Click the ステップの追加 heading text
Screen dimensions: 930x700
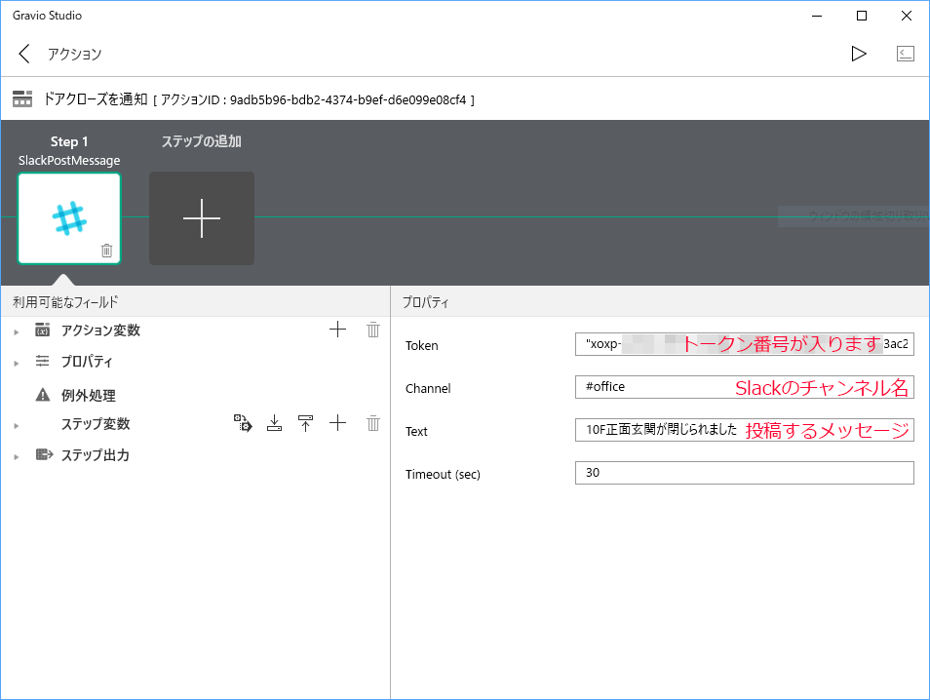coord(202,141)
